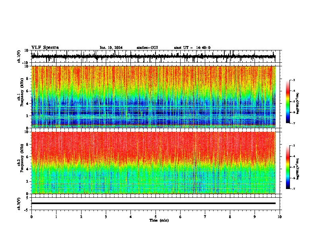
Task: Click time axis tick label "8"
Action: click(230, 217)
